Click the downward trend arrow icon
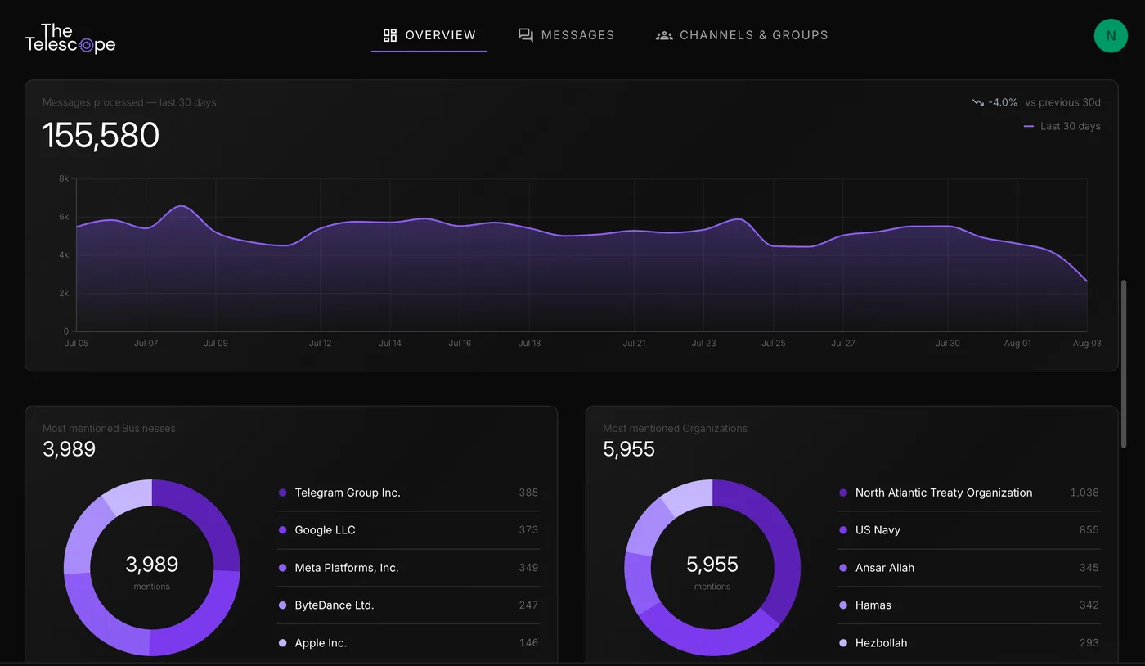Image resolution: width=1145 pixels, height=666 pixels. point(977,103)
